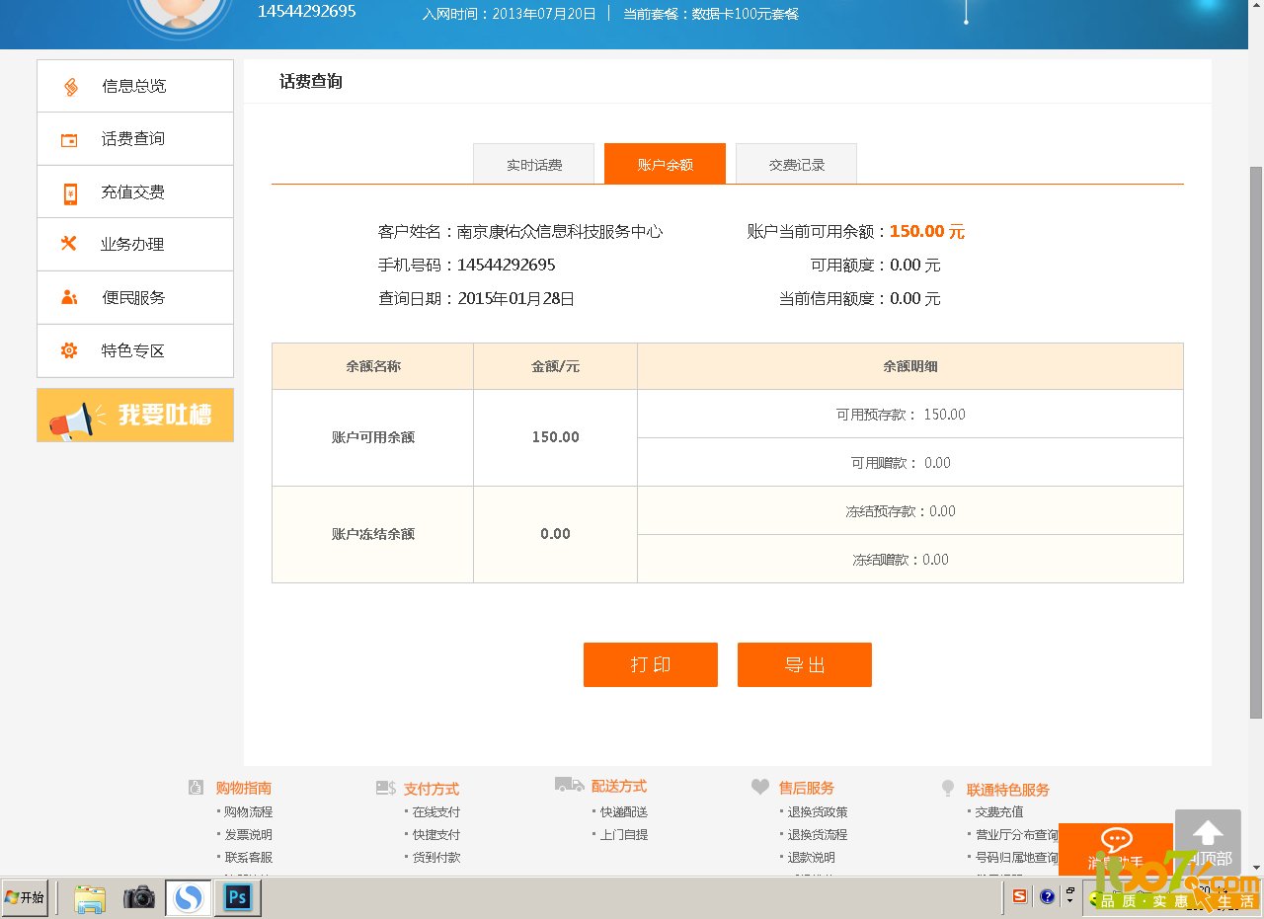Screen dimensions: 1264x919
Task: Open the camera app taskbar icon
Action: (x=139, y=898)
